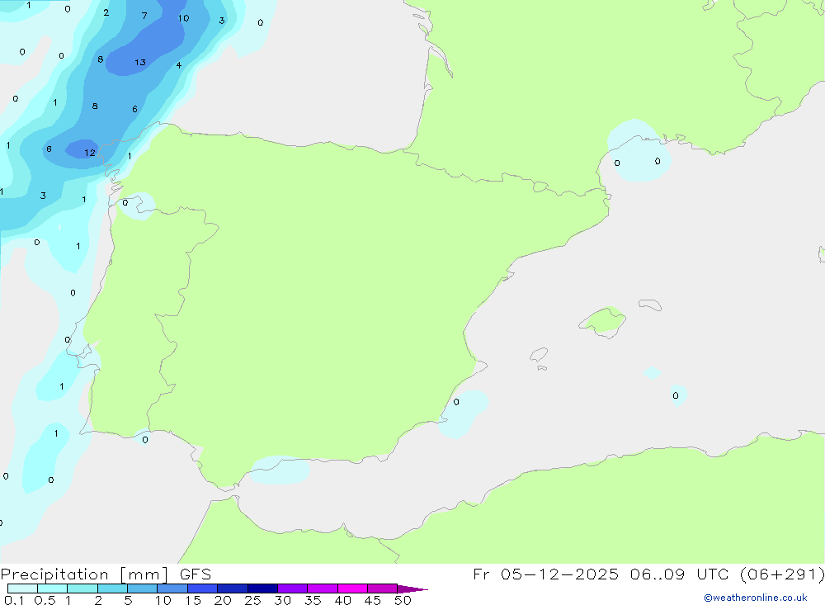Click the 40–45 mm magenta legend swatch
825x605 pixels.
point(352,588)
